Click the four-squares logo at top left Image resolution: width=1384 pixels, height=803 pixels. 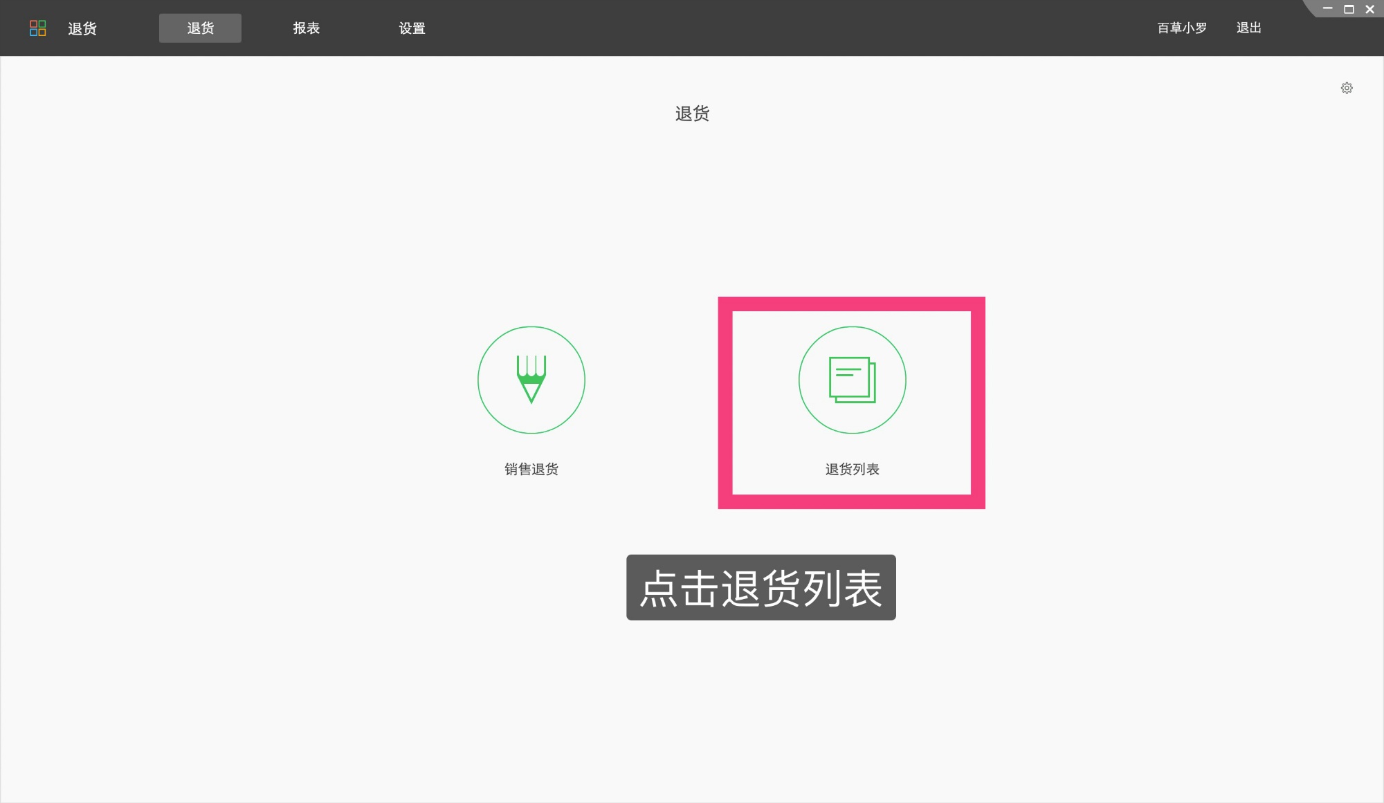pyautogui.click(x=38, y=28)
